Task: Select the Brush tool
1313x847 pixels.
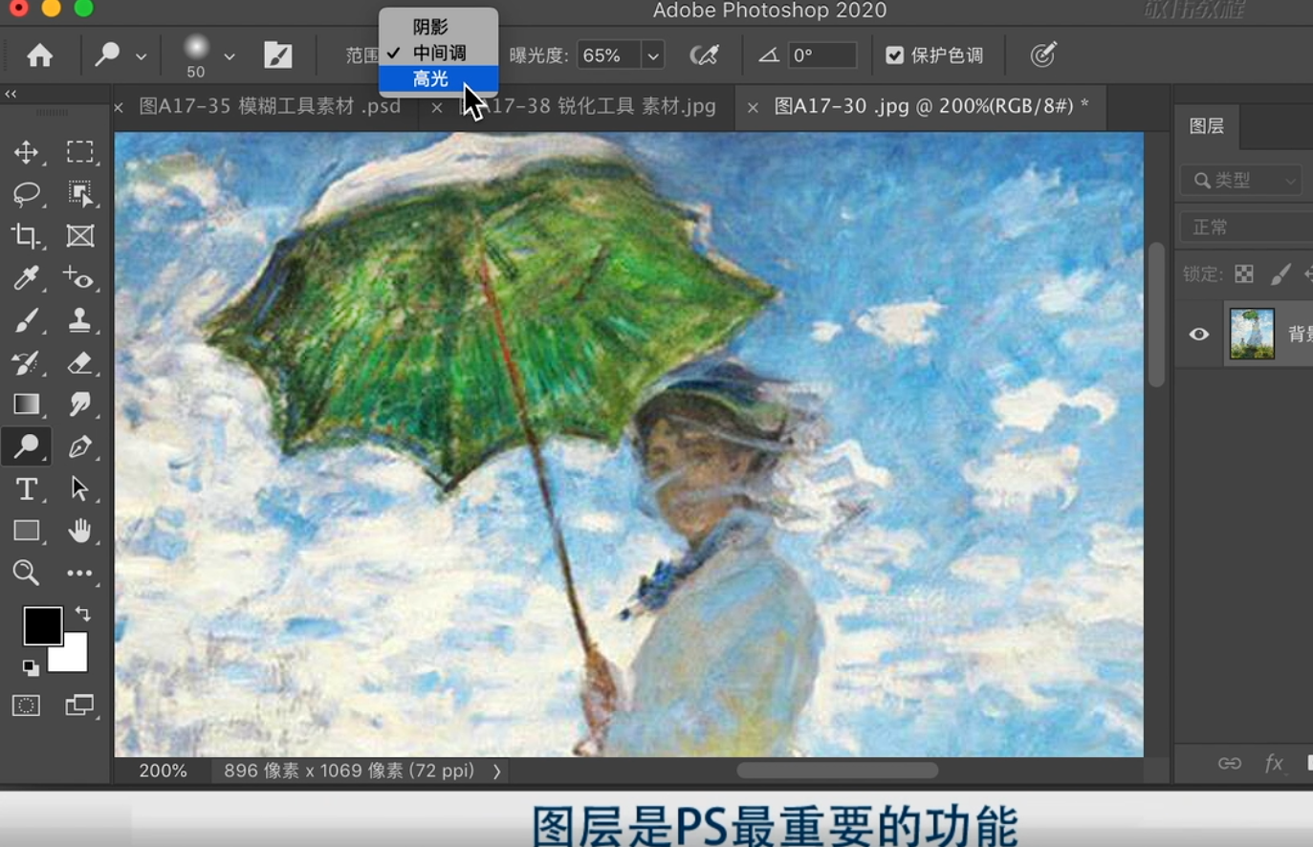Action: 26,320
